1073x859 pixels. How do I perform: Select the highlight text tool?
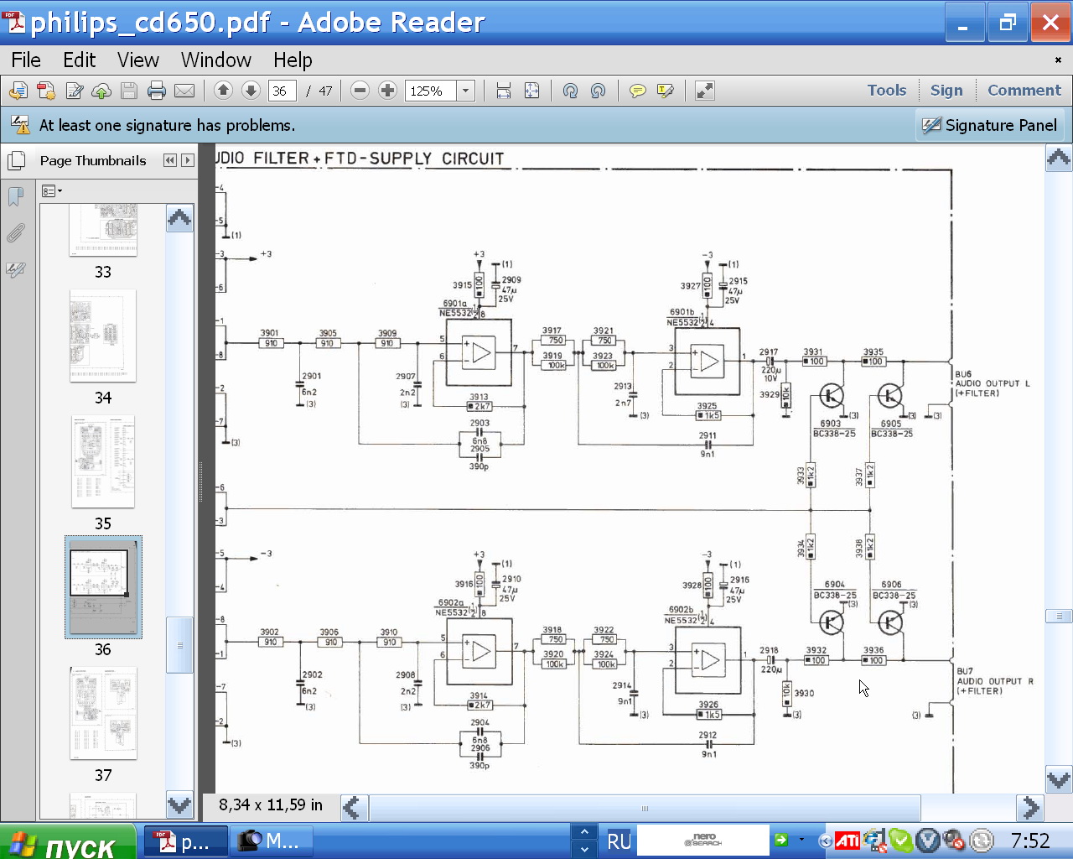click(x=666, y=91)
